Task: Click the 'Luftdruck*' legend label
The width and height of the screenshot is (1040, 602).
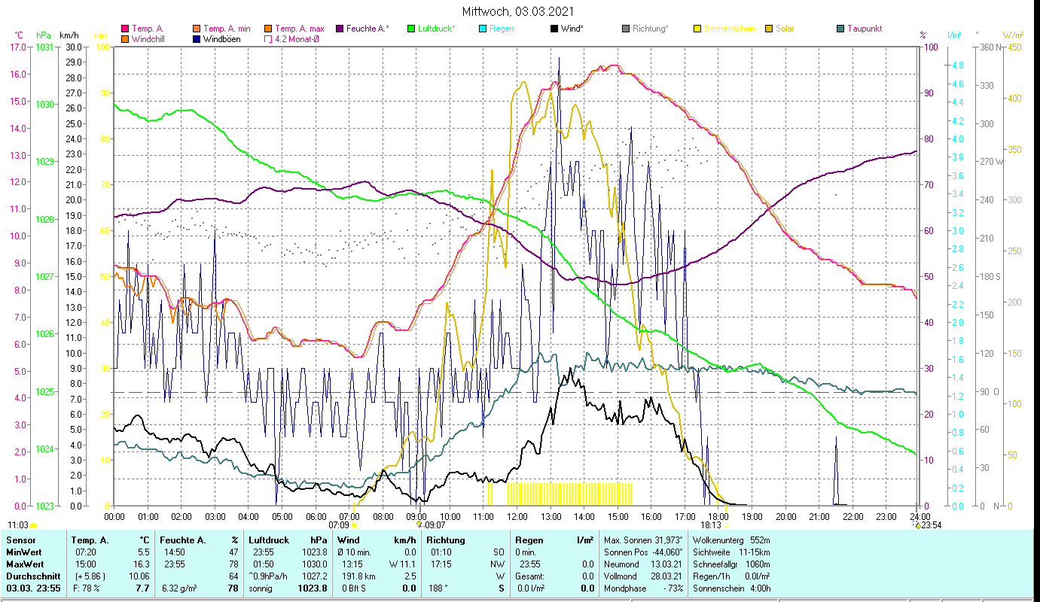Action: [437, 29]
